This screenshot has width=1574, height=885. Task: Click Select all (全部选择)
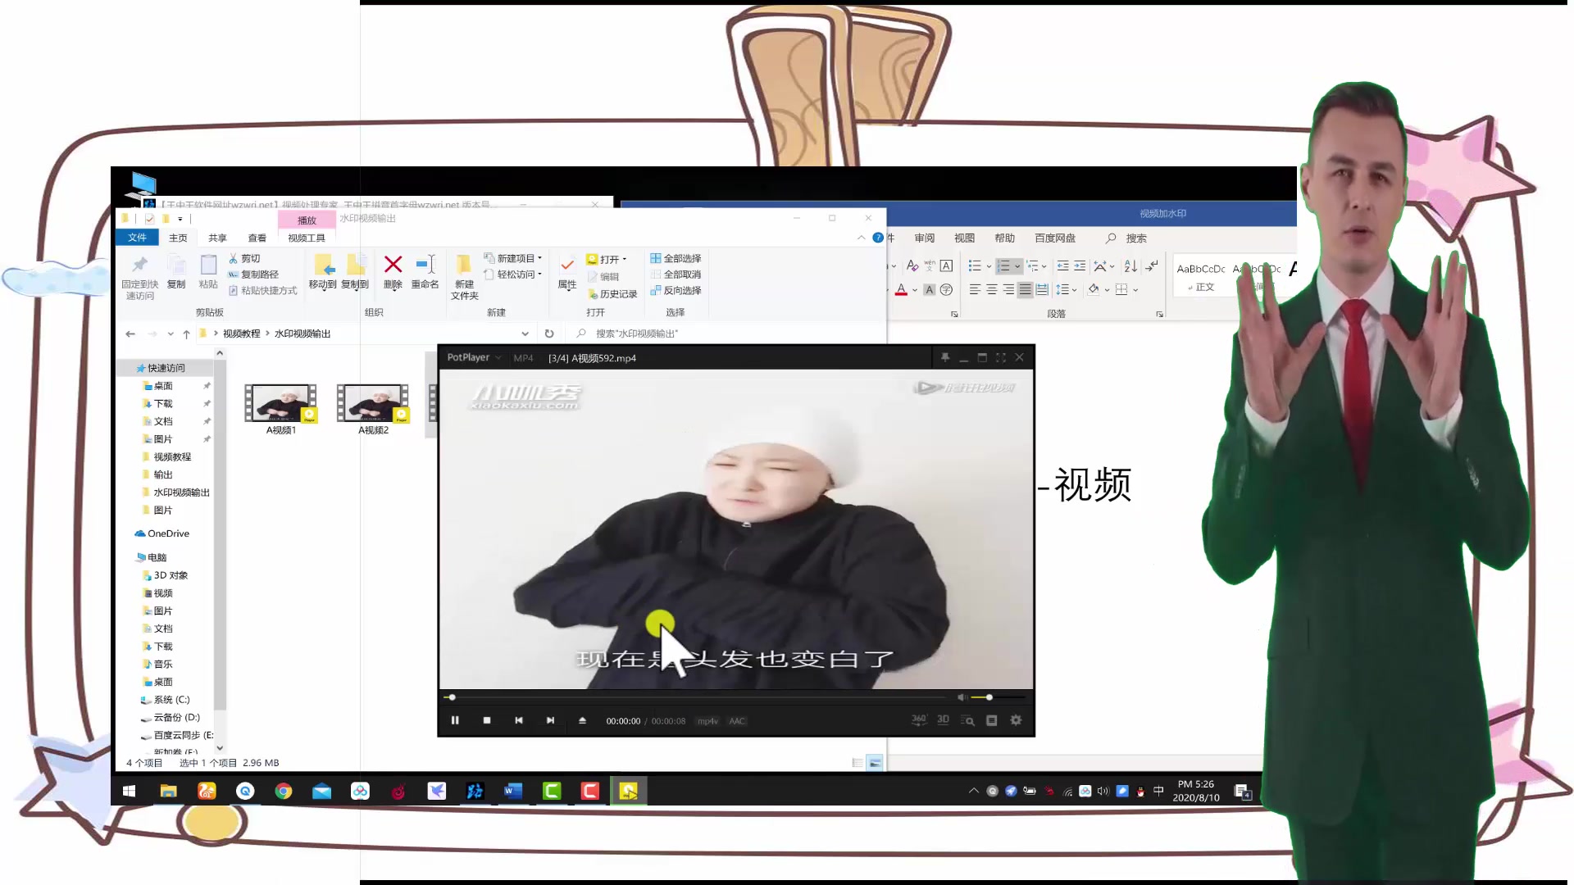pos(676,258)
